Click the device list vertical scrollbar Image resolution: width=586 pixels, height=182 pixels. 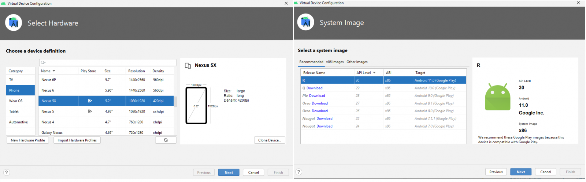[175, 102]
